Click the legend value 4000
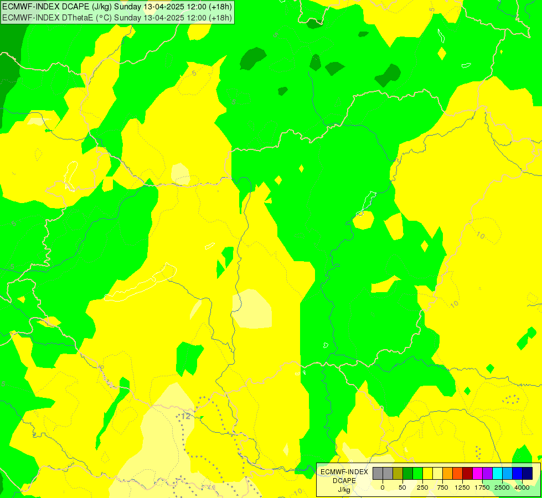Screen dimensions: 542x498 [522, 487]
